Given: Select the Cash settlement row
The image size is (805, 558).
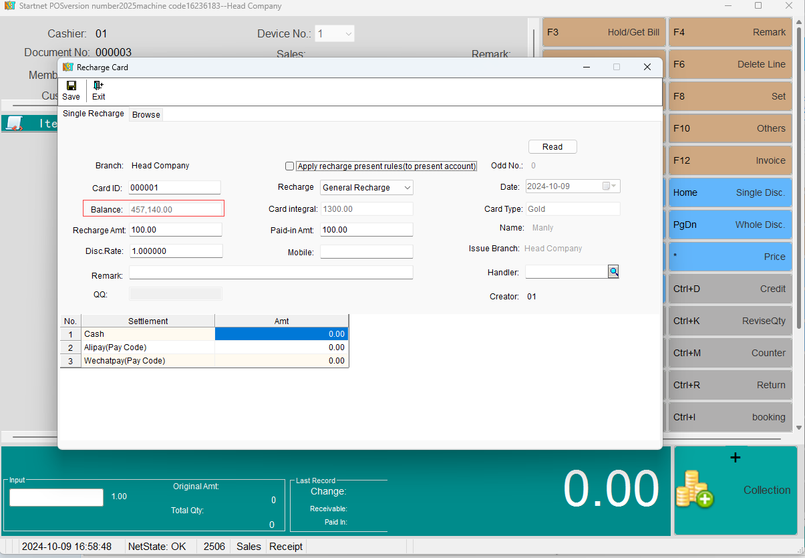Looking at the screenshot, I should (204, 334).
